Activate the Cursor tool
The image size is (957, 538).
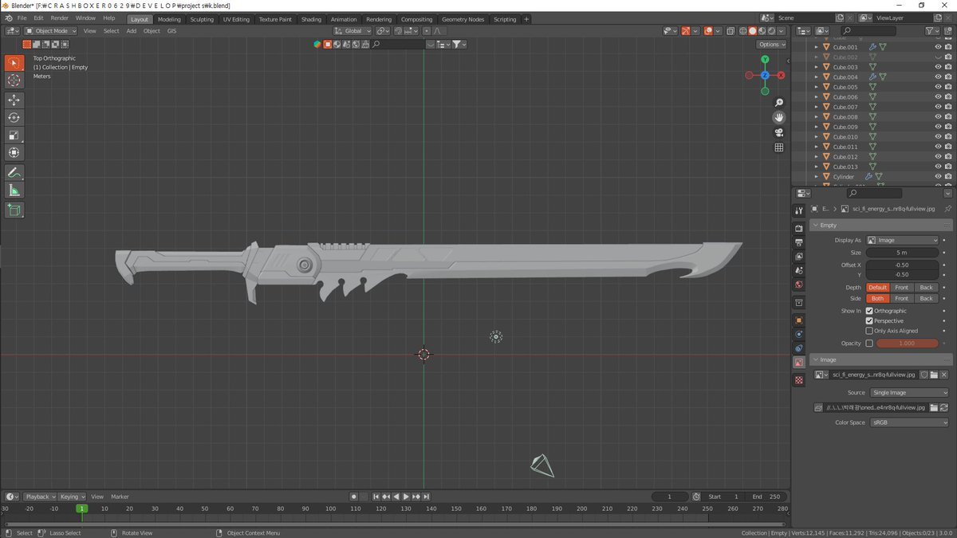(x=14, y=81)
